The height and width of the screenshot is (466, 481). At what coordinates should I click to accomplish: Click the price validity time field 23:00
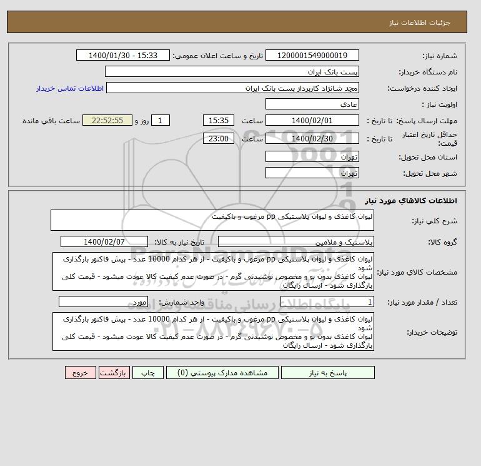(219, 138)
